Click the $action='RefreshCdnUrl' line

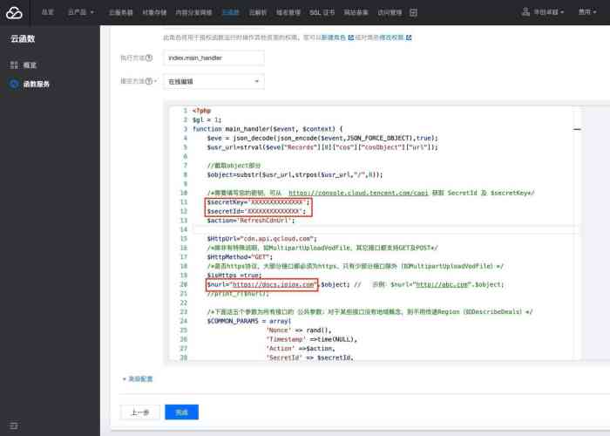pos(251,221)
